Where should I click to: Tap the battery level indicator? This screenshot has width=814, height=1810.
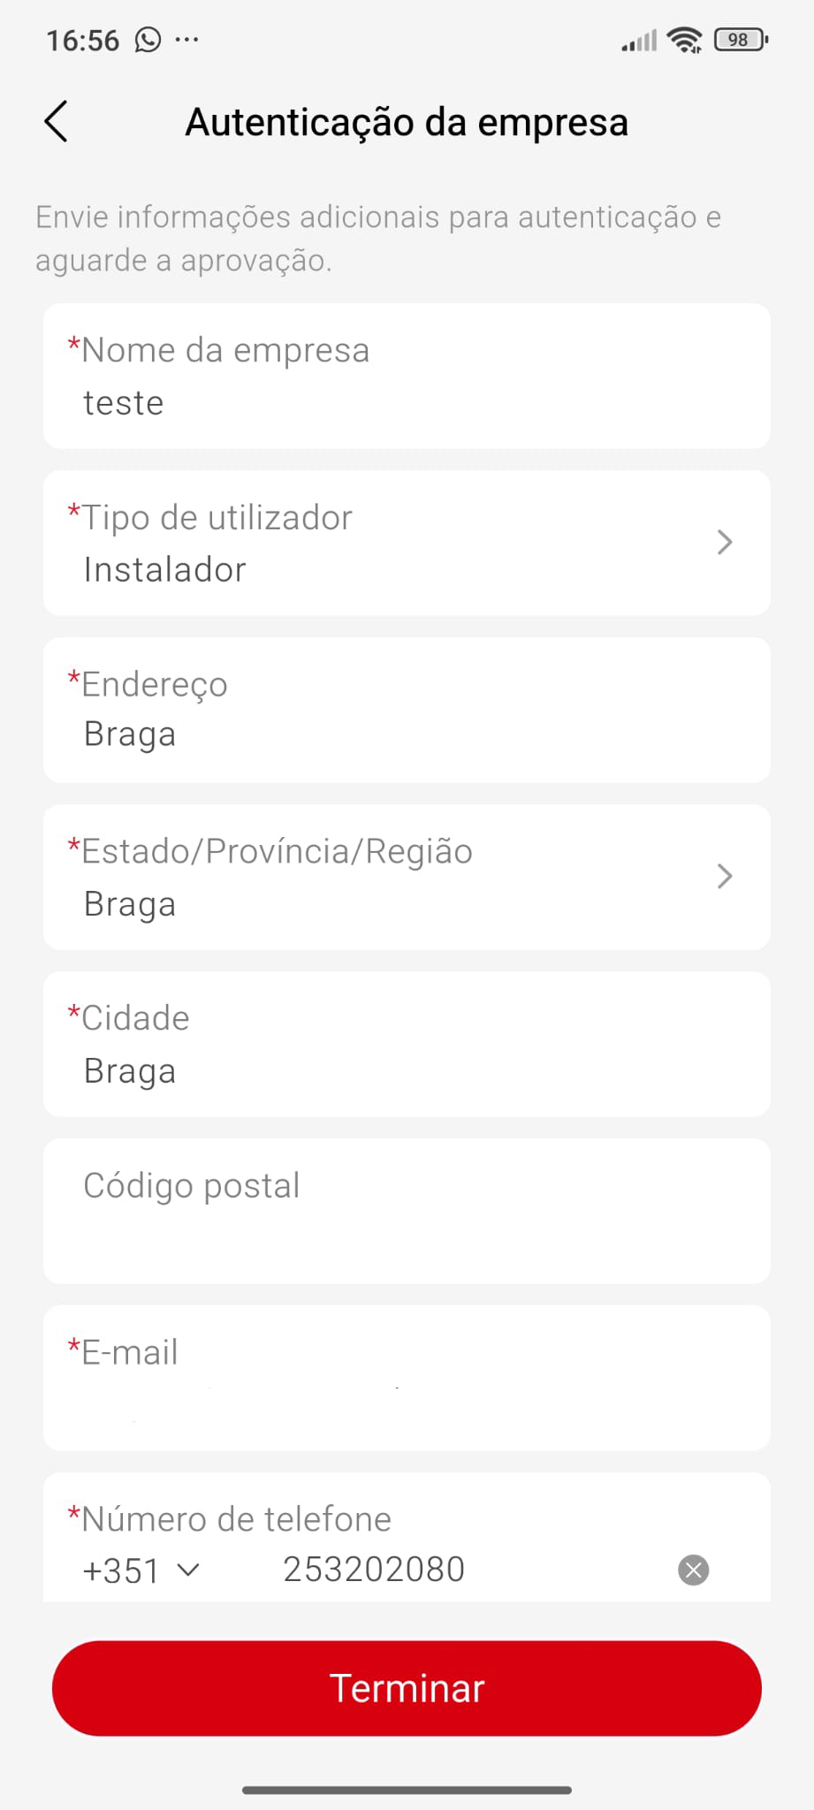coord(741,40)
